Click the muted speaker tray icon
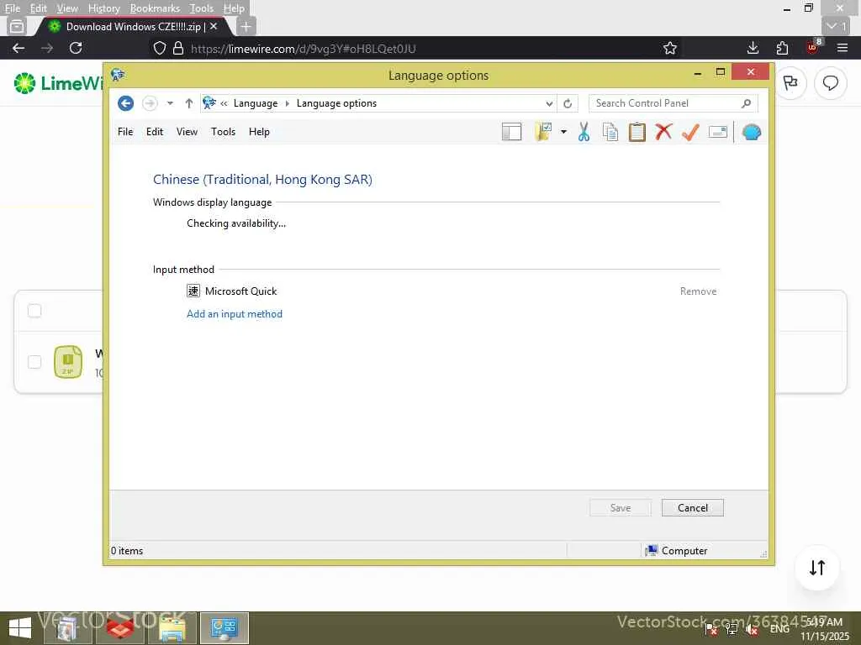This screenshot has width=861, height=645. click(x=752, y=630)
